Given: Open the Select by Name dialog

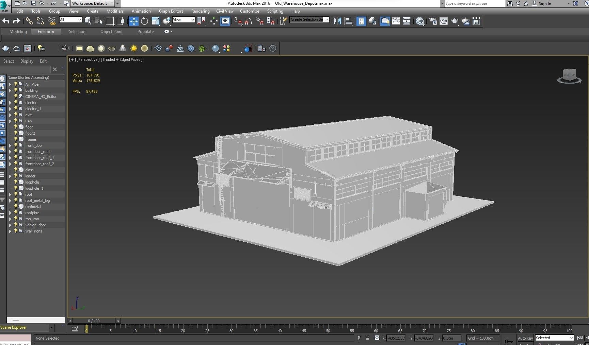Looking at the screenshot, I should pyautogui.click(x=99, y=21).
